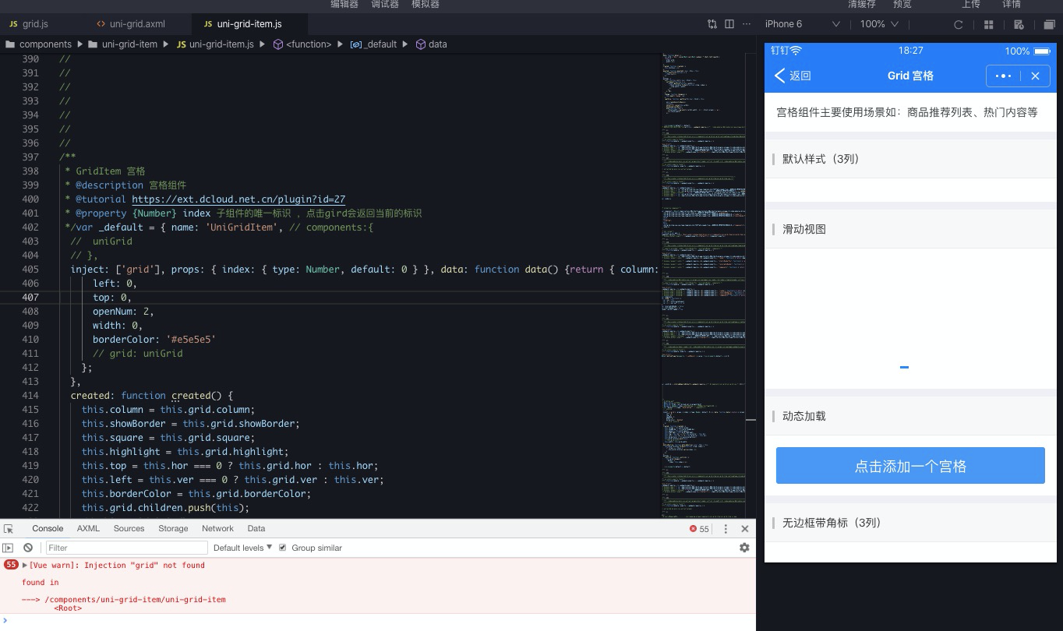This screenshot has width=1063, height=631.
Task: Open split editor view icon
Action: pos(729,24)
